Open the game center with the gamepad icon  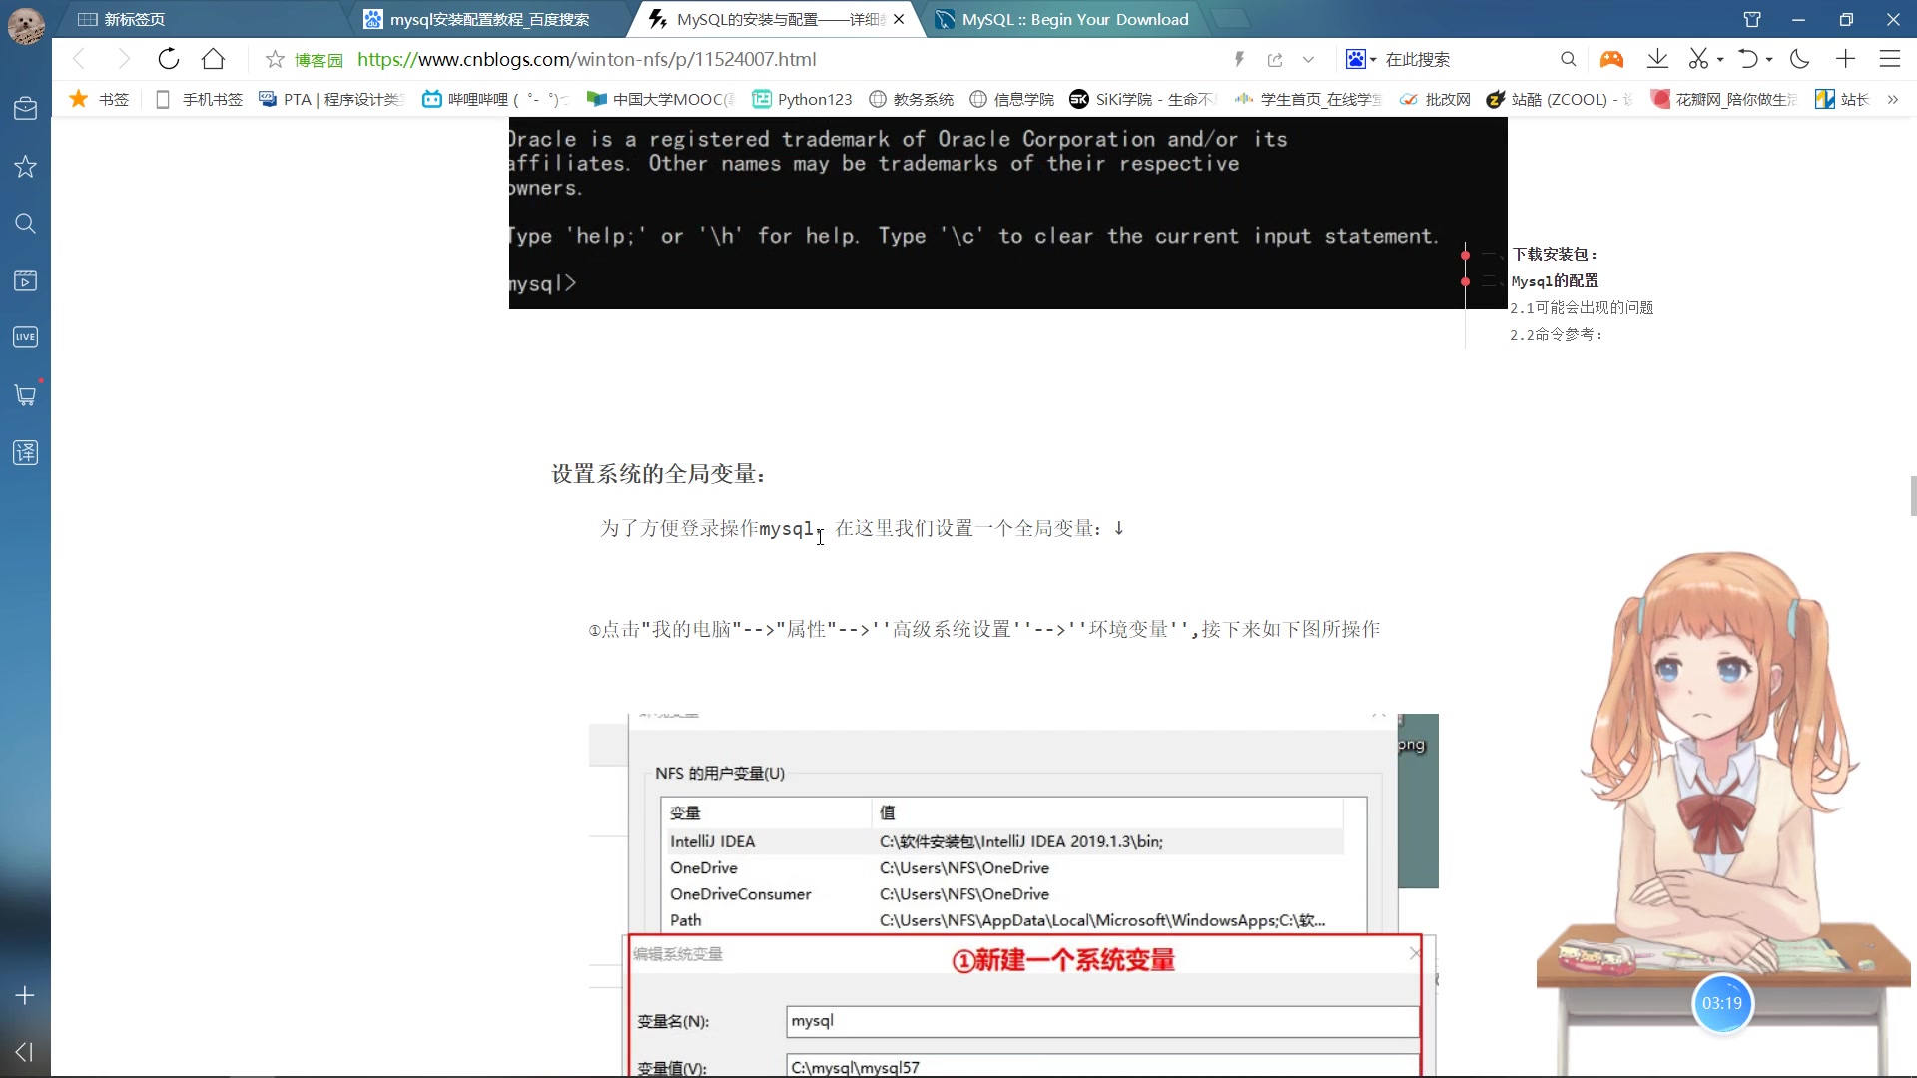point(1611,59)
